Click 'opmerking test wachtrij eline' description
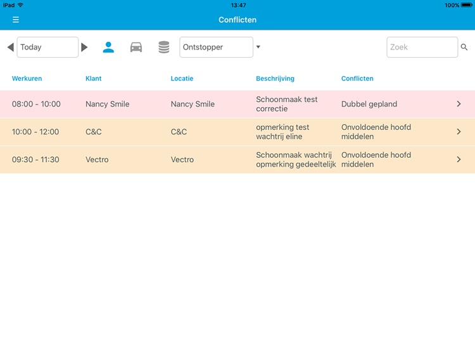475x356 pixels. coord(282,132)
